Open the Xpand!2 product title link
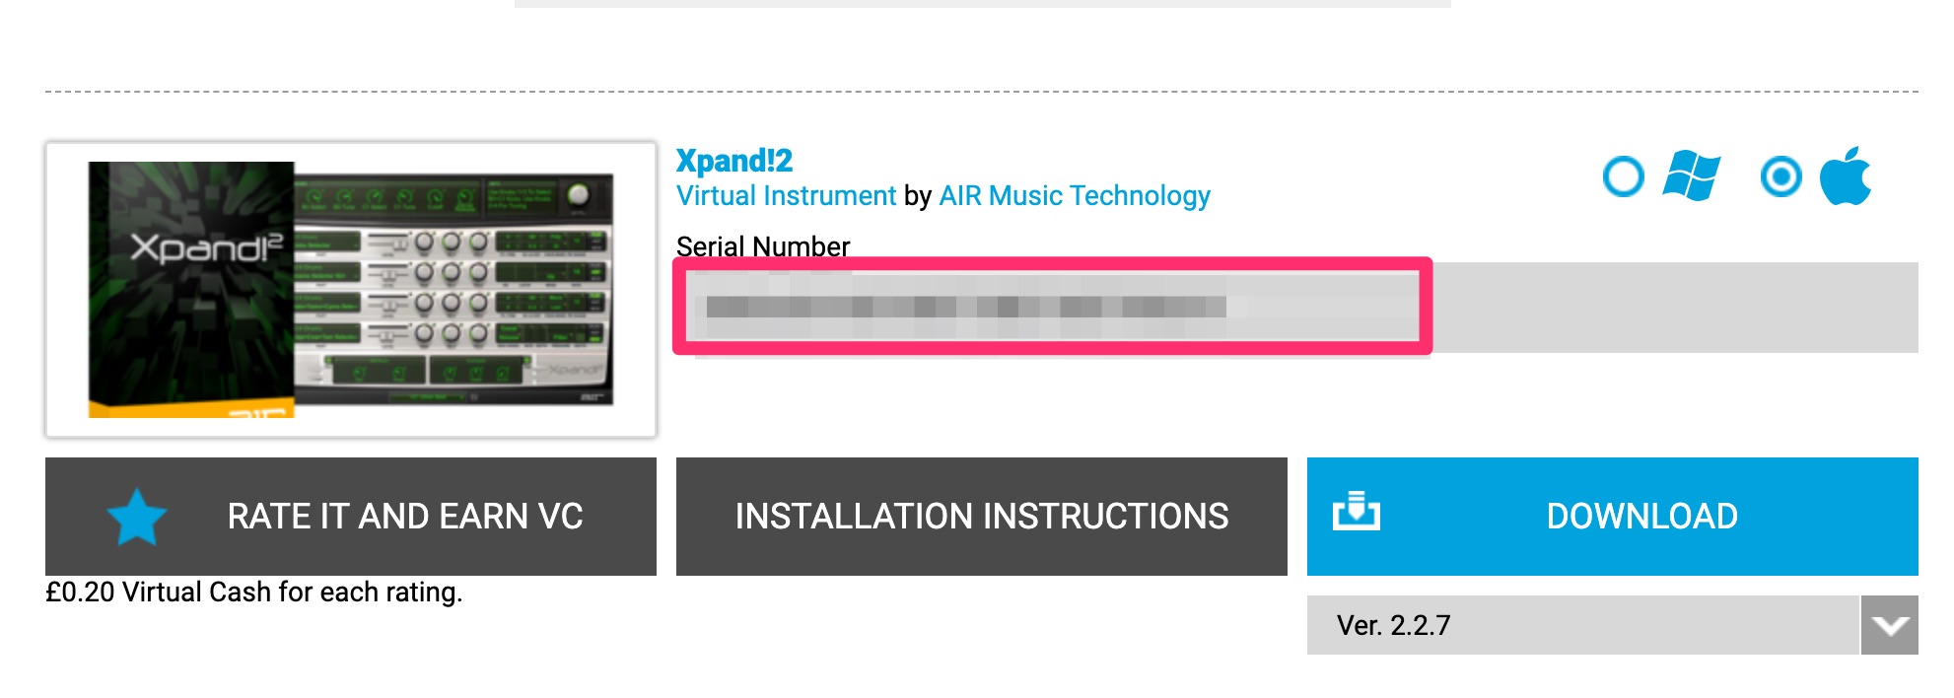The width and height of the screenshot is (1954, 698). (x=734, y=160)
